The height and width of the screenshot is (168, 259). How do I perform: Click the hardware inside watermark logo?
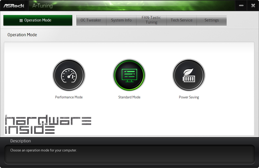(x=48, y=125)
